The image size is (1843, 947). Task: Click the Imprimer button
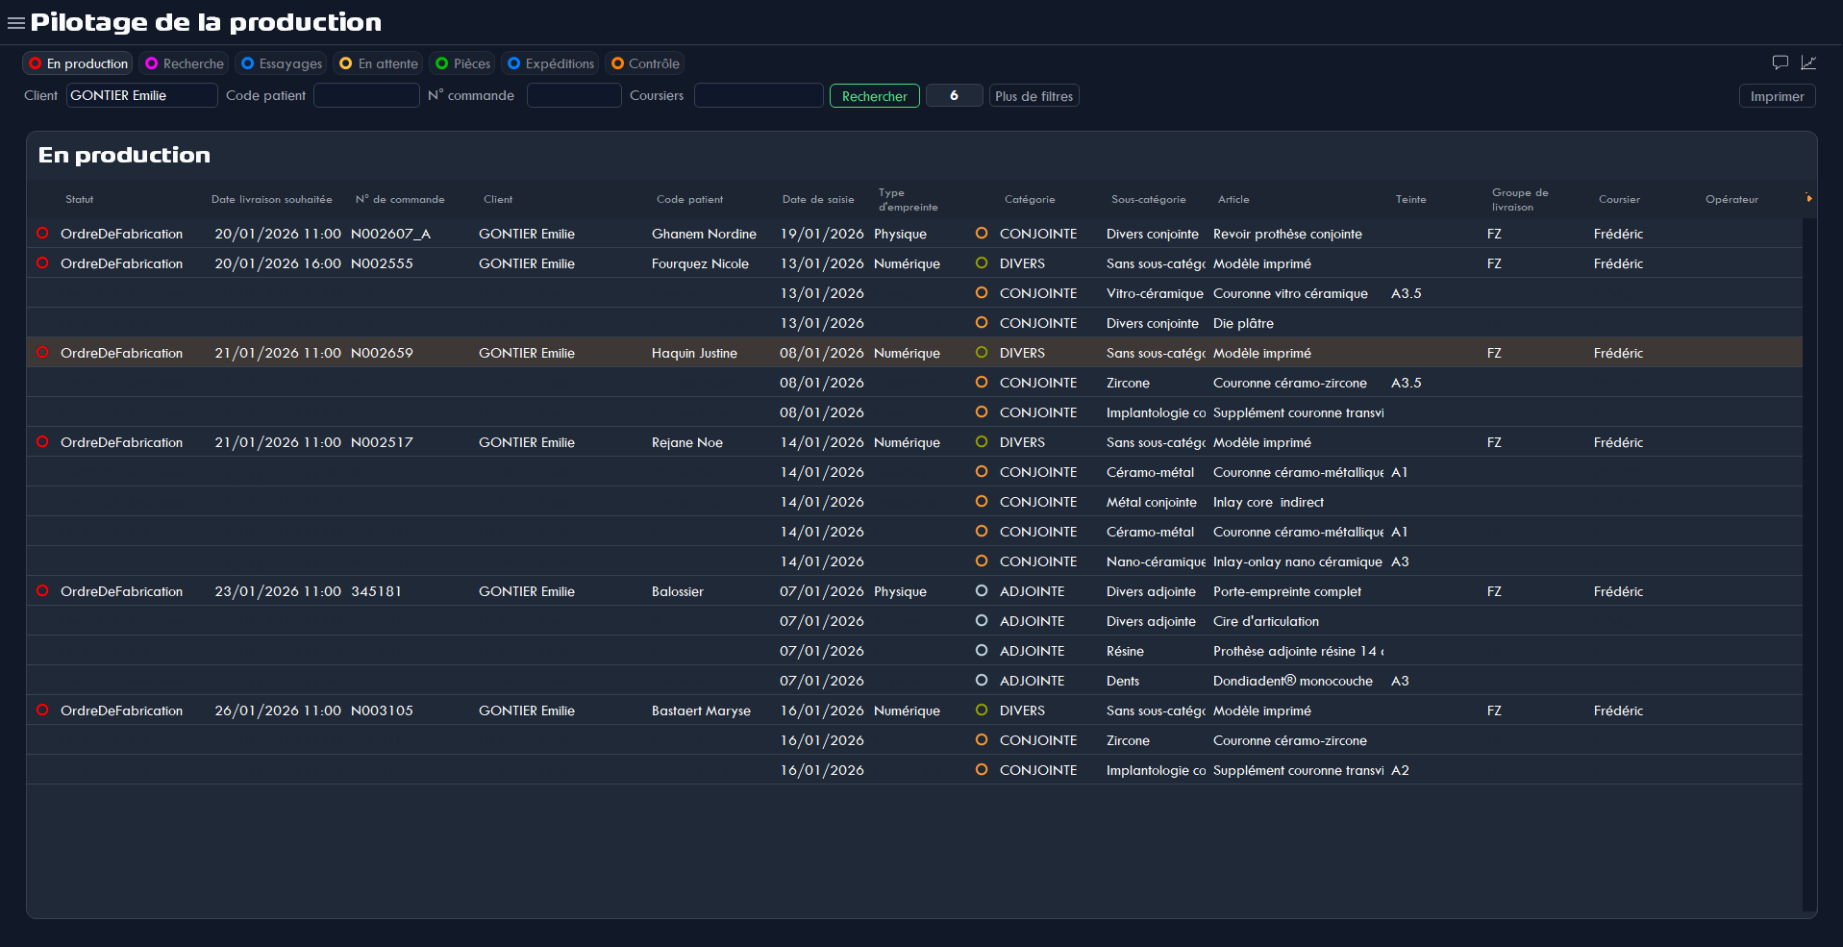(x=1776, y=96)
